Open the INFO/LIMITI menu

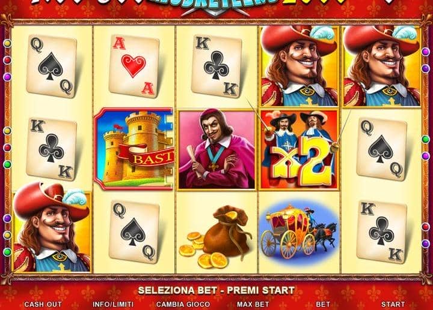point(113,304)
